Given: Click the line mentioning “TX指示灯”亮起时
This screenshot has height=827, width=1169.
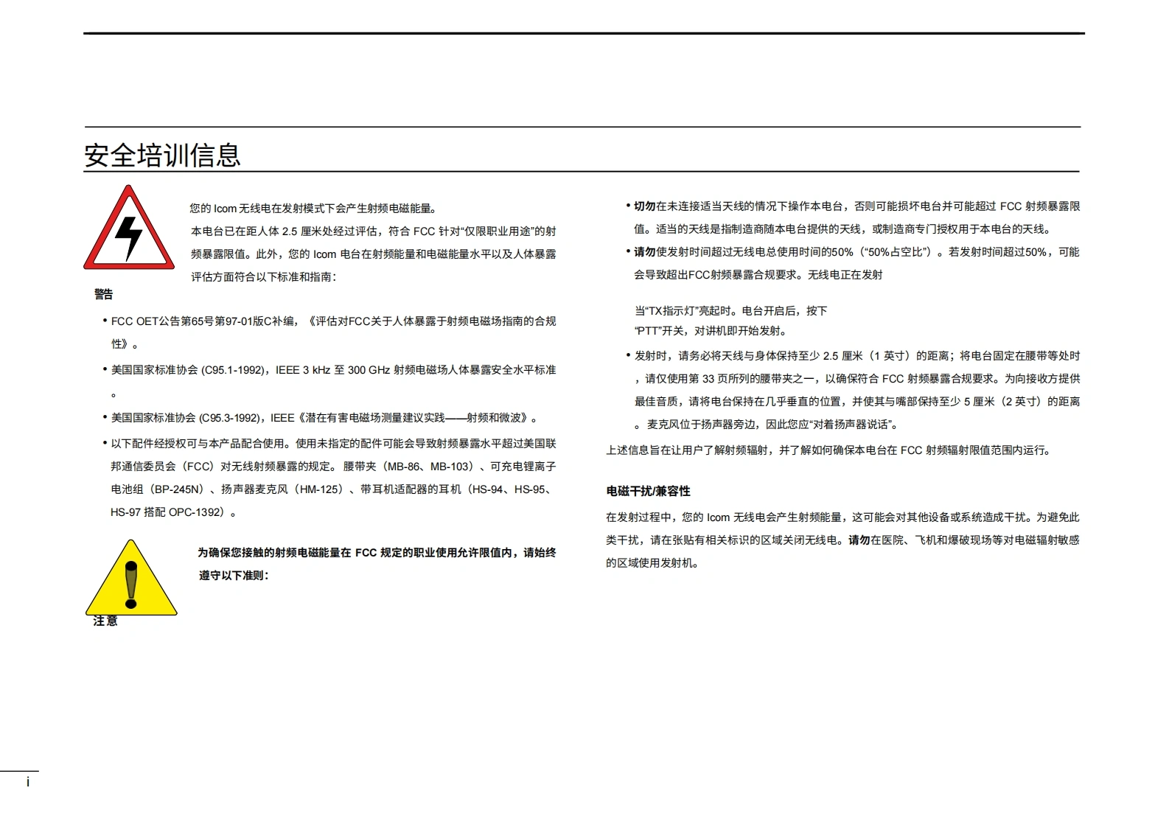Looking at the screenshot, I should (730, 311).
